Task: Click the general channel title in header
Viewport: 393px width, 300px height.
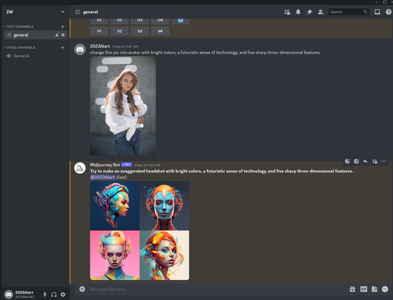Action: [91, 12]
